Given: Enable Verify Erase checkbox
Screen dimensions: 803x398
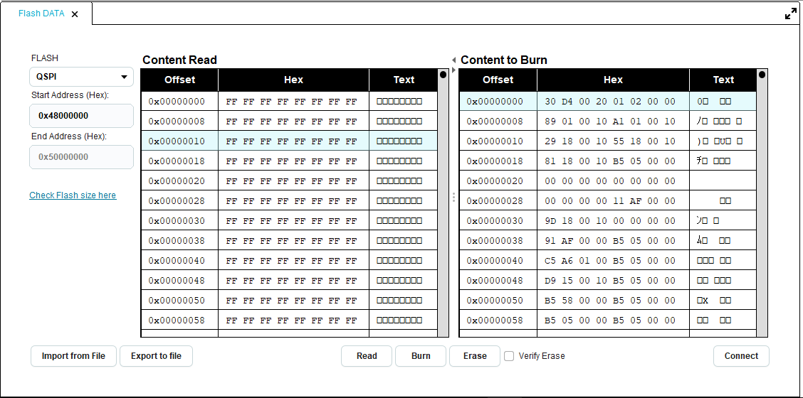Looking at the screenshot, I should coord(509,356).
